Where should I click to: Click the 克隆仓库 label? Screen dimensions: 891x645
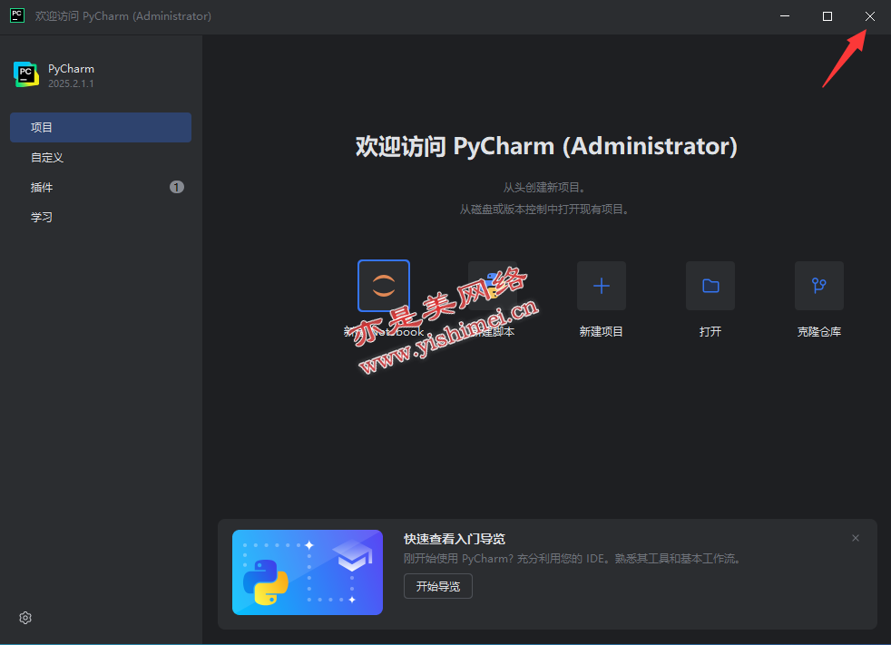(x=818, y=332)
